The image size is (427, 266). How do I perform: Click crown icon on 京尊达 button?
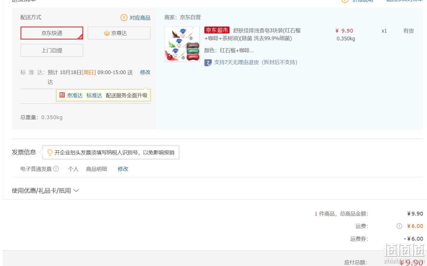coord(107,33)
